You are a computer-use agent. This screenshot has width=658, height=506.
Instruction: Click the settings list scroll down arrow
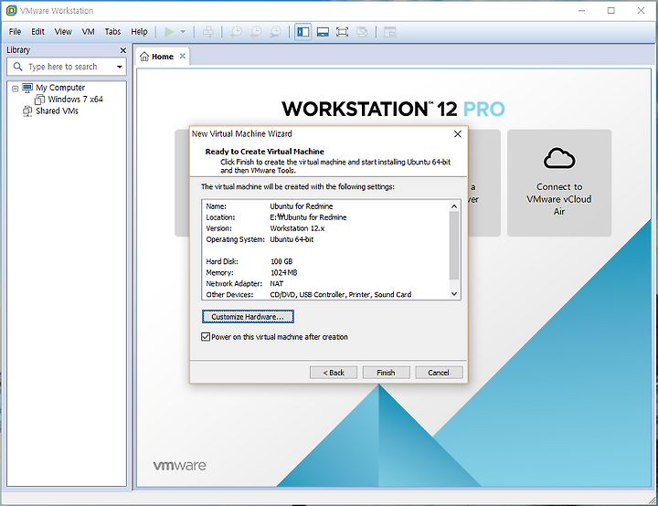click(x=454, y=294)
